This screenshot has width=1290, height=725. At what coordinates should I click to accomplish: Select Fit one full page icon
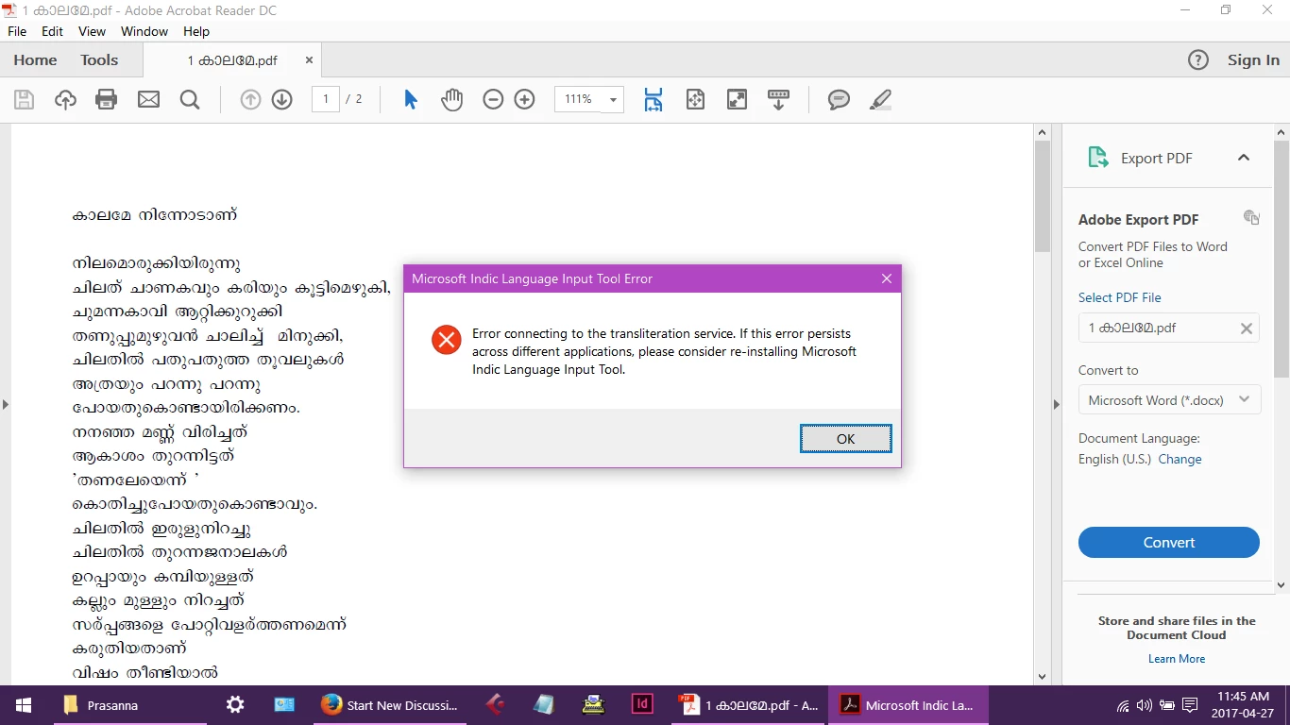(x=695, y=99)
